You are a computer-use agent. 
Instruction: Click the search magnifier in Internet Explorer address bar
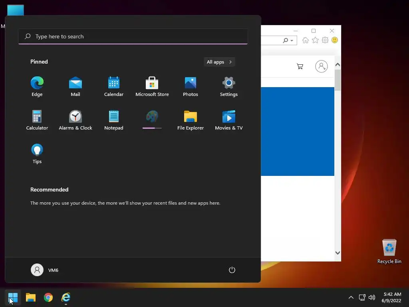(x=286, y=40)
